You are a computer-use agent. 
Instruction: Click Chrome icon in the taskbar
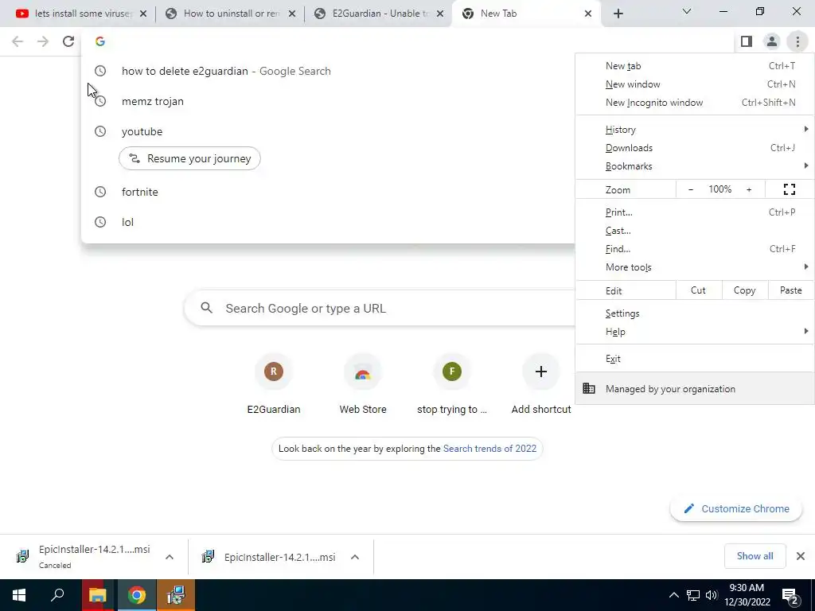[137, 595]
